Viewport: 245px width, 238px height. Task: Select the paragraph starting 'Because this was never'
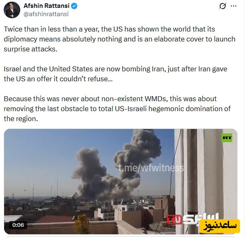tap(117, 109)
